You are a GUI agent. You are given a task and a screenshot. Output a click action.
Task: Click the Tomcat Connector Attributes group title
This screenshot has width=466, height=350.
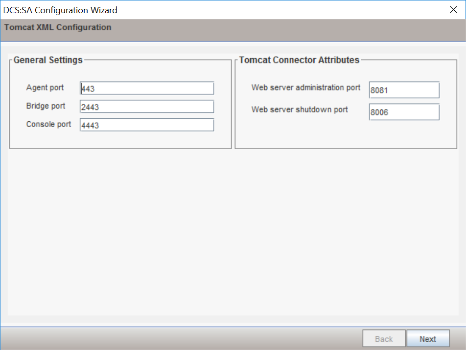point(299,60)
